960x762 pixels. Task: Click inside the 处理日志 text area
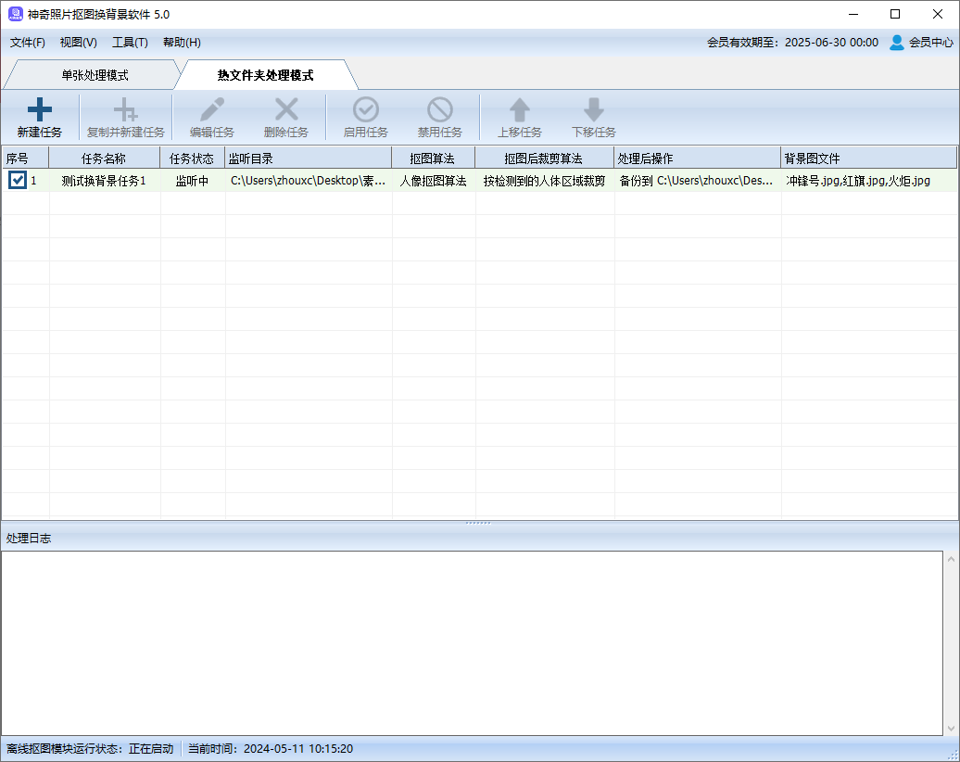(472, 643)
